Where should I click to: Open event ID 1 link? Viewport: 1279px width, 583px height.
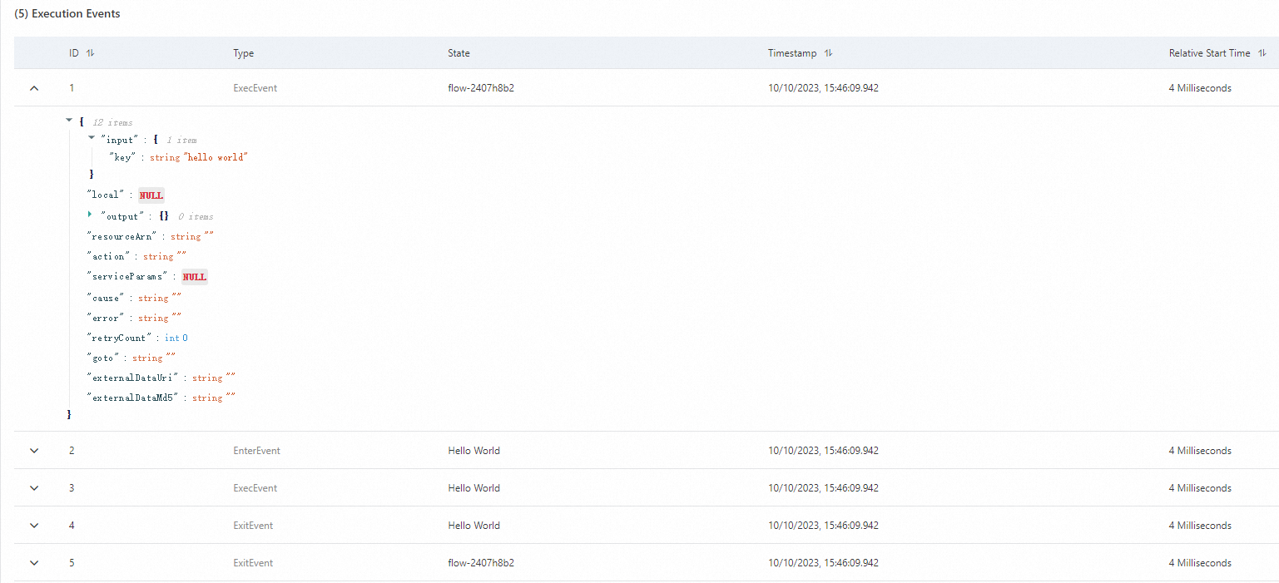pyautogui.click(x=72, y=87)
